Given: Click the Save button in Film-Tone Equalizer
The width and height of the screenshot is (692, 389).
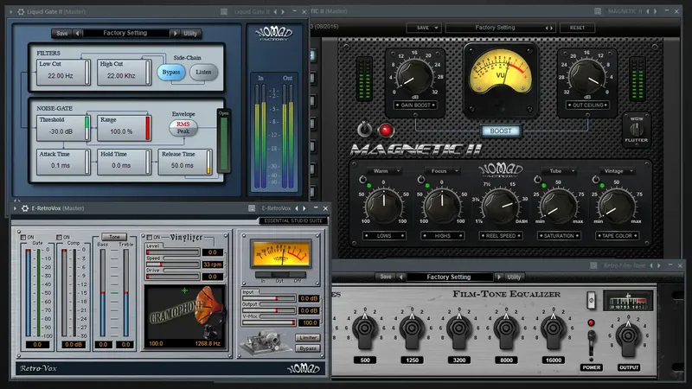Looking at the screenshot, I should (x=386, y=277).
